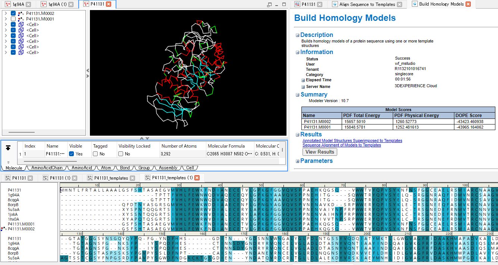Expand the P41131.M0002 tree node
This screenshot has width=498, height=265.
tap(6, 13)
